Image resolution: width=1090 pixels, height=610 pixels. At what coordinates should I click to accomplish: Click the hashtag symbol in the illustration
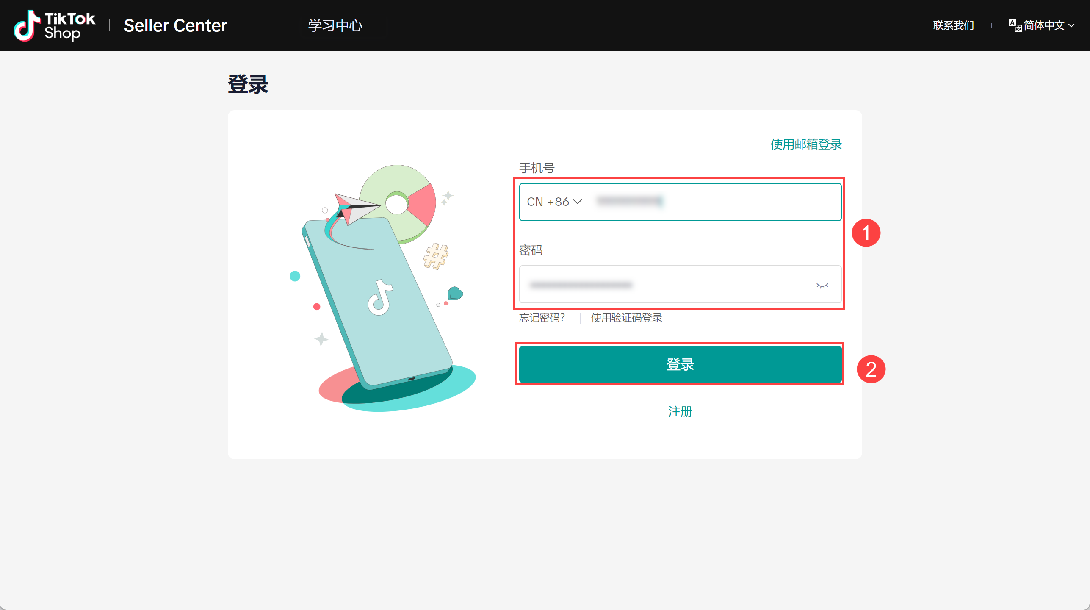(x=436, y=256)
